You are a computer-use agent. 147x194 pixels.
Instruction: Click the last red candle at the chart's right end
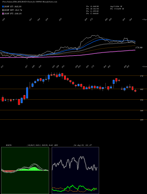135,91
